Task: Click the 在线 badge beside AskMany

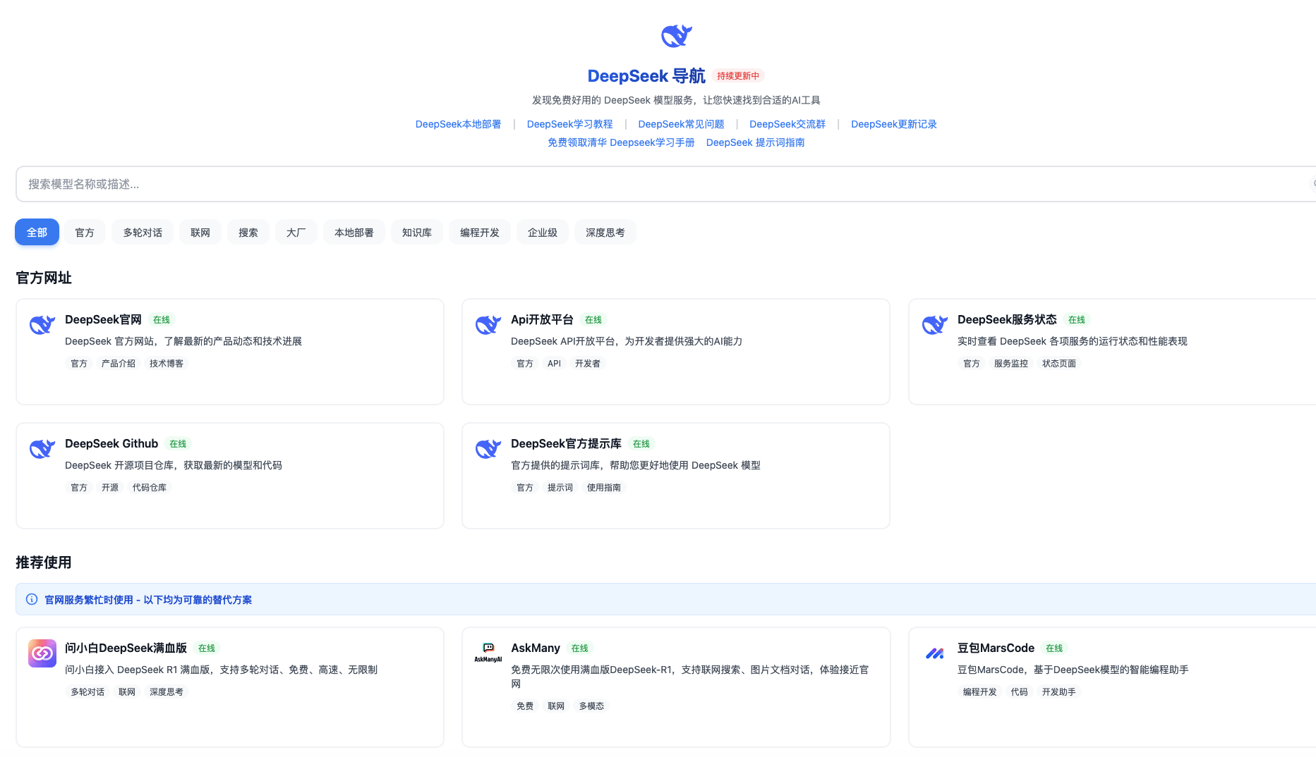Action: coord(580,648)
